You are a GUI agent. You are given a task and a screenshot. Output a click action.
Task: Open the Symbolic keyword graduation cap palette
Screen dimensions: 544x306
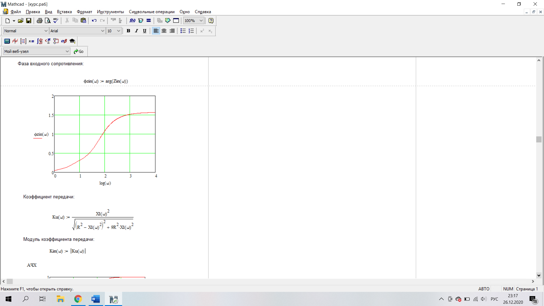[x=72, y=41]
